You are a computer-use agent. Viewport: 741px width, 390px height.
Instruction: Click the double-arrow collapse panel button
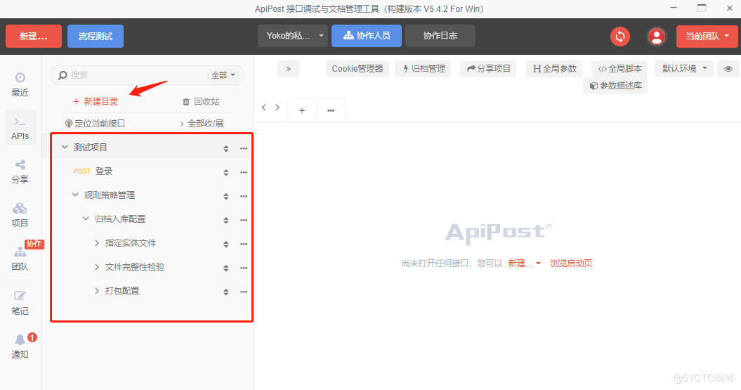click(288, 69)
